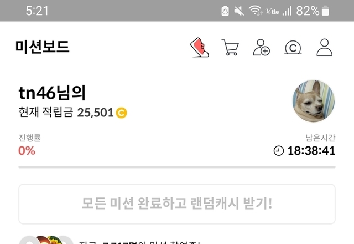Tap the 18:38:41 remaining time countdown
The image size is (354, 244).
311,151
